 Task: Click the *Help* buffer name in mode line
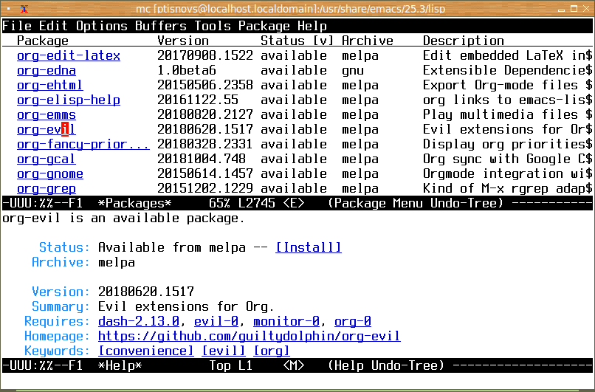pyautogui.click(x=120, y=366)
